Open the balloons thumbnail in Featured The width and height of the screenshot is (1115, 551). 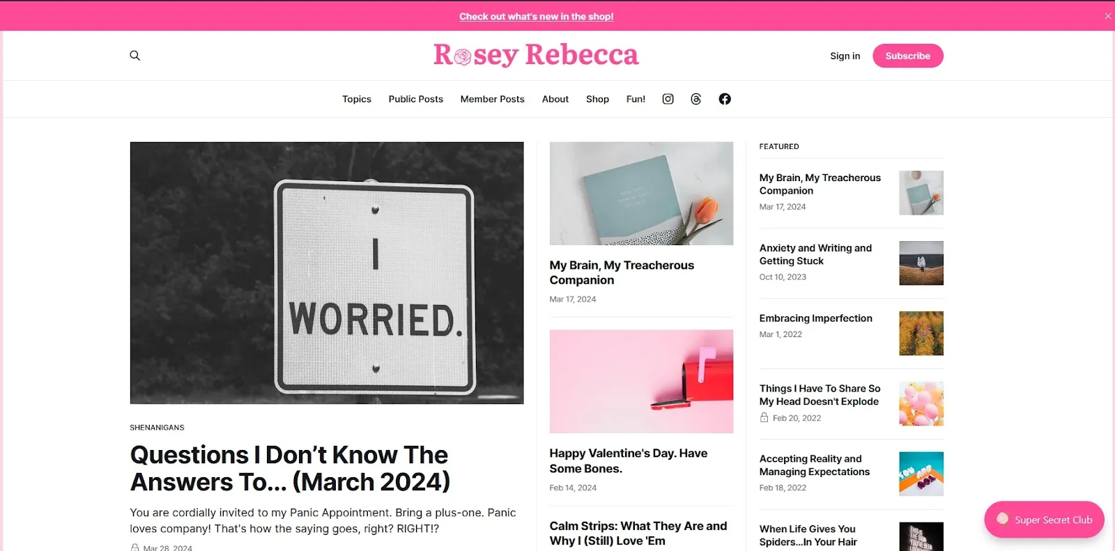click(x=921, y=403)
